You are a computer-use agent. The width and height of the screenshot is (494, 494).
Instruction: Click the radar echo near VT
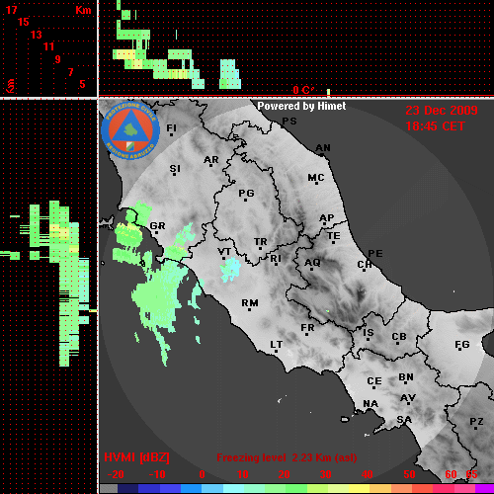coord(230,270)
